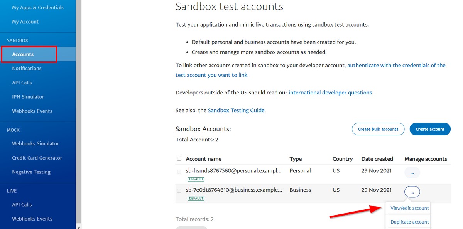This screenshot has width=463, height=229.
Task: Open the Sandbox Testing Guide link
Action: click(236, 110)
